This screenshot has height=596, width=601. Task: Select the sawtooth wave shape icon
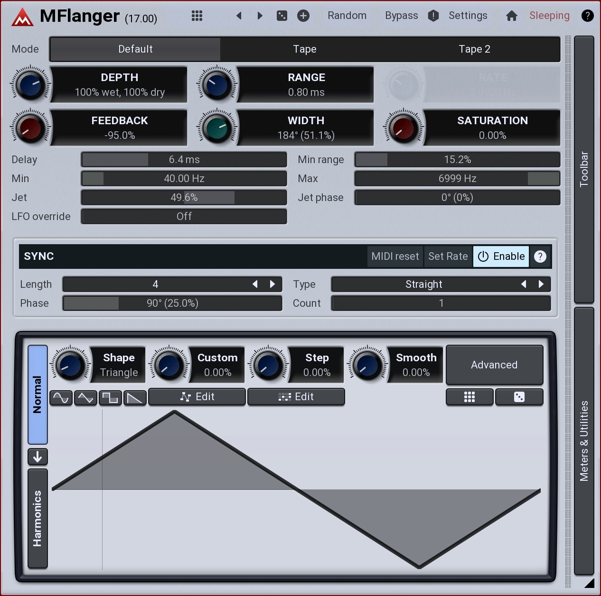pyautogui.click(x=135, y=398)
